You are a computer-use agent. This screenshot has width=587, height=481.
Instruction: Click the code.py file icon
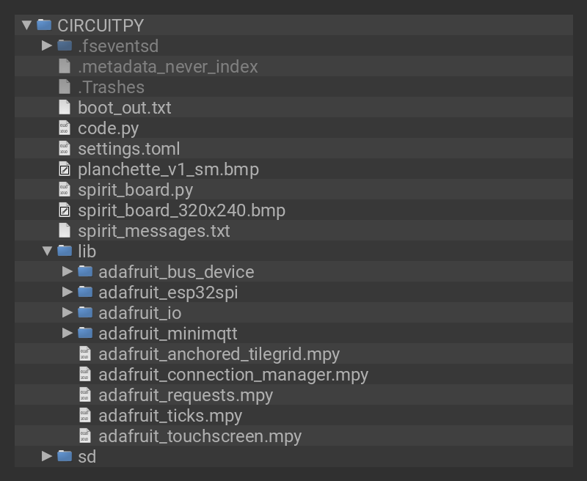(x=65, y=128)
